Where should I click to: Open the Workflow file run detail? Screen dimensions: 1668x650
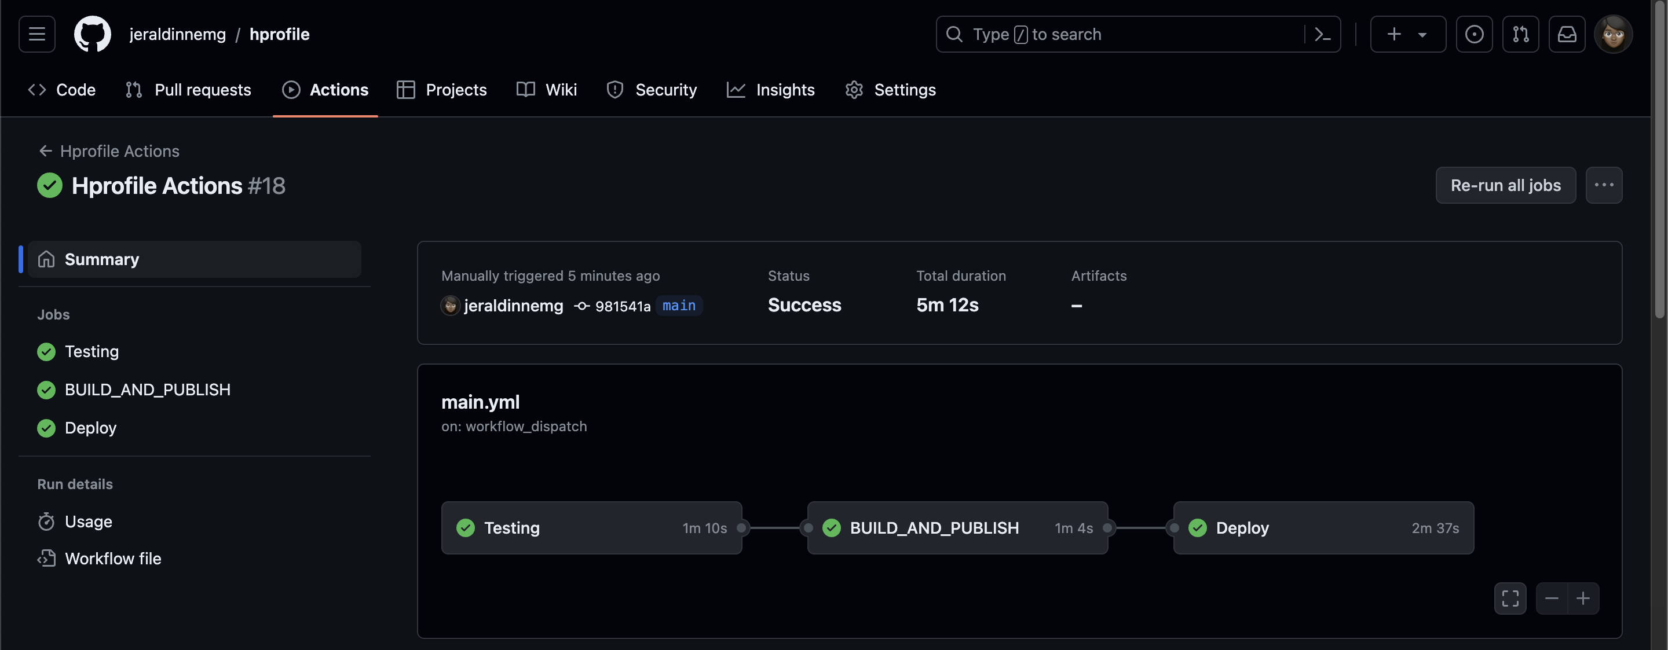113,558
